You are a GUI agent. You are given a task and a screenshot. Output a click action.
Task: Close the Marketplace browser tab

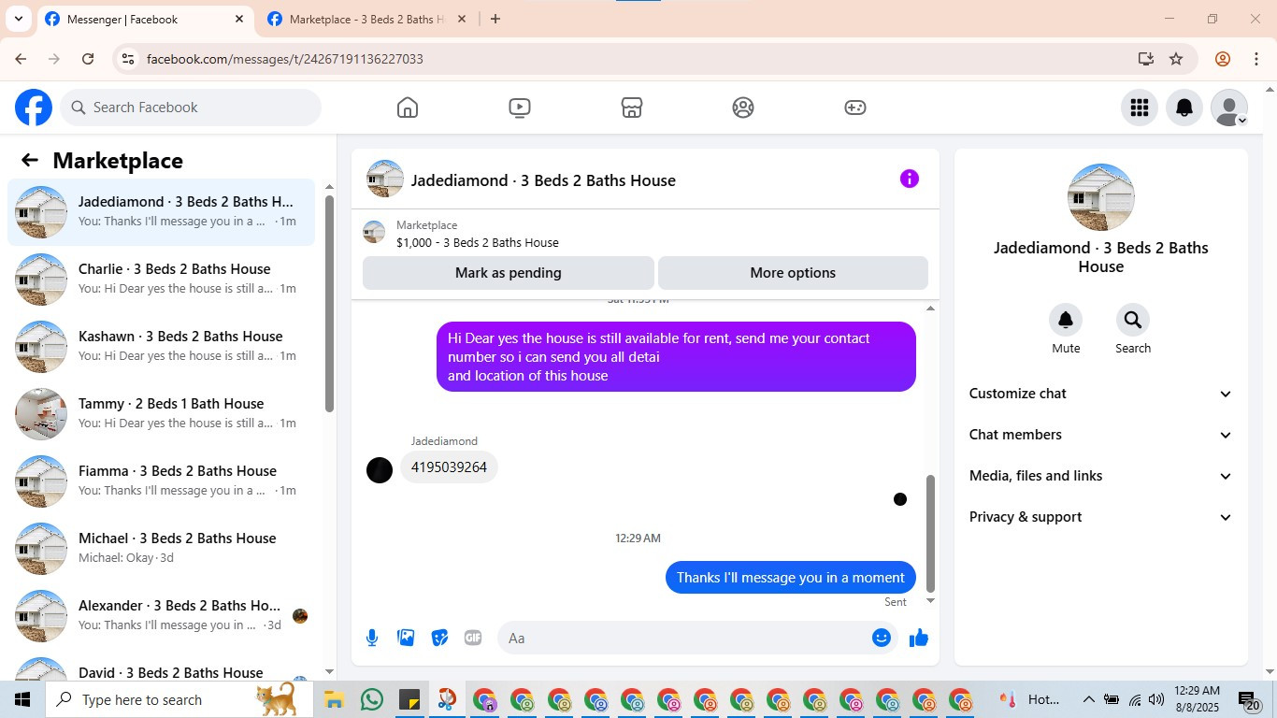tap(461, 19)
